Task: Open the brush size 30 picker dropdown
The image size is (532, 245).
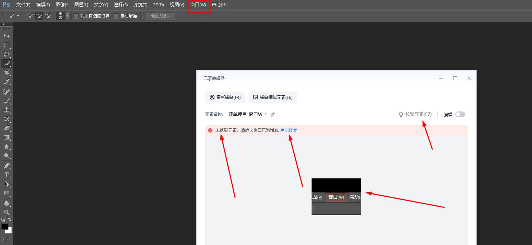Action: click(x=67, y=16)
